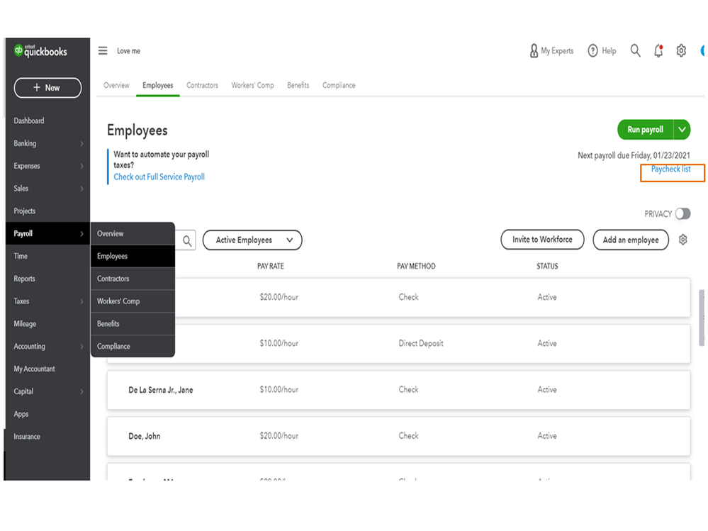Image resolution: width=708 pixels, height=531 pixels.
Task: Open the notifications bell
Action: click(658, 51)
